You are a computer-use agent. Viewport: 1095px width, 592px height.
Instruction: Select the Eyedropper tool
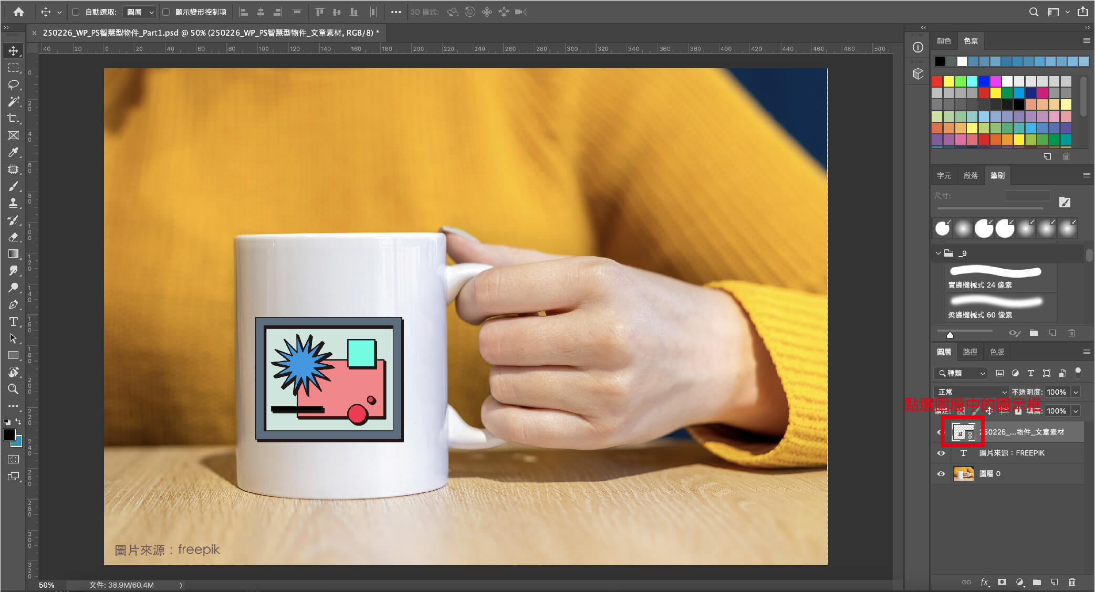tap(13, 152)
